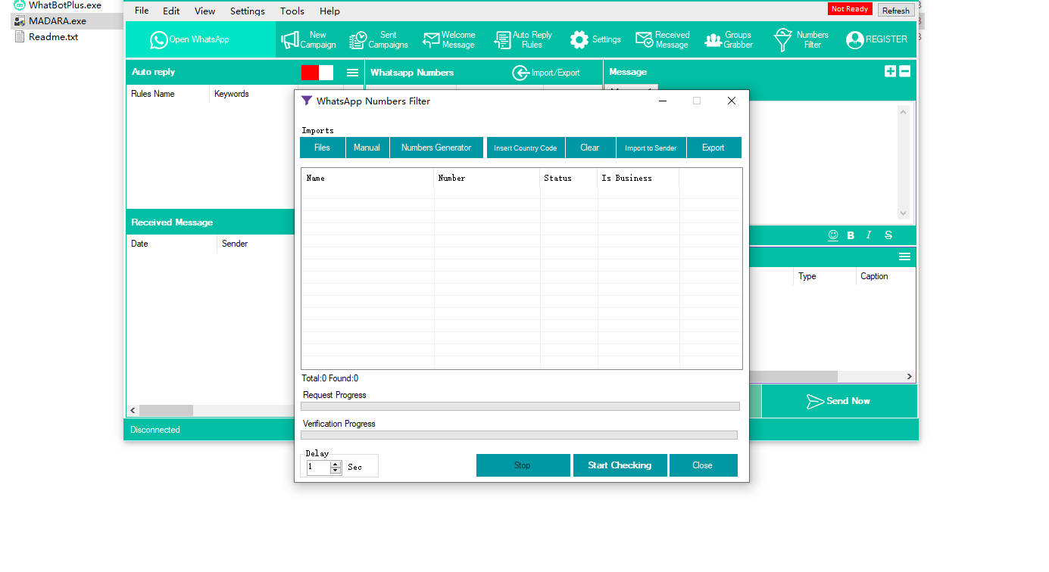
Task: Sort by the Status column header
Action: (x=569, y=178)
